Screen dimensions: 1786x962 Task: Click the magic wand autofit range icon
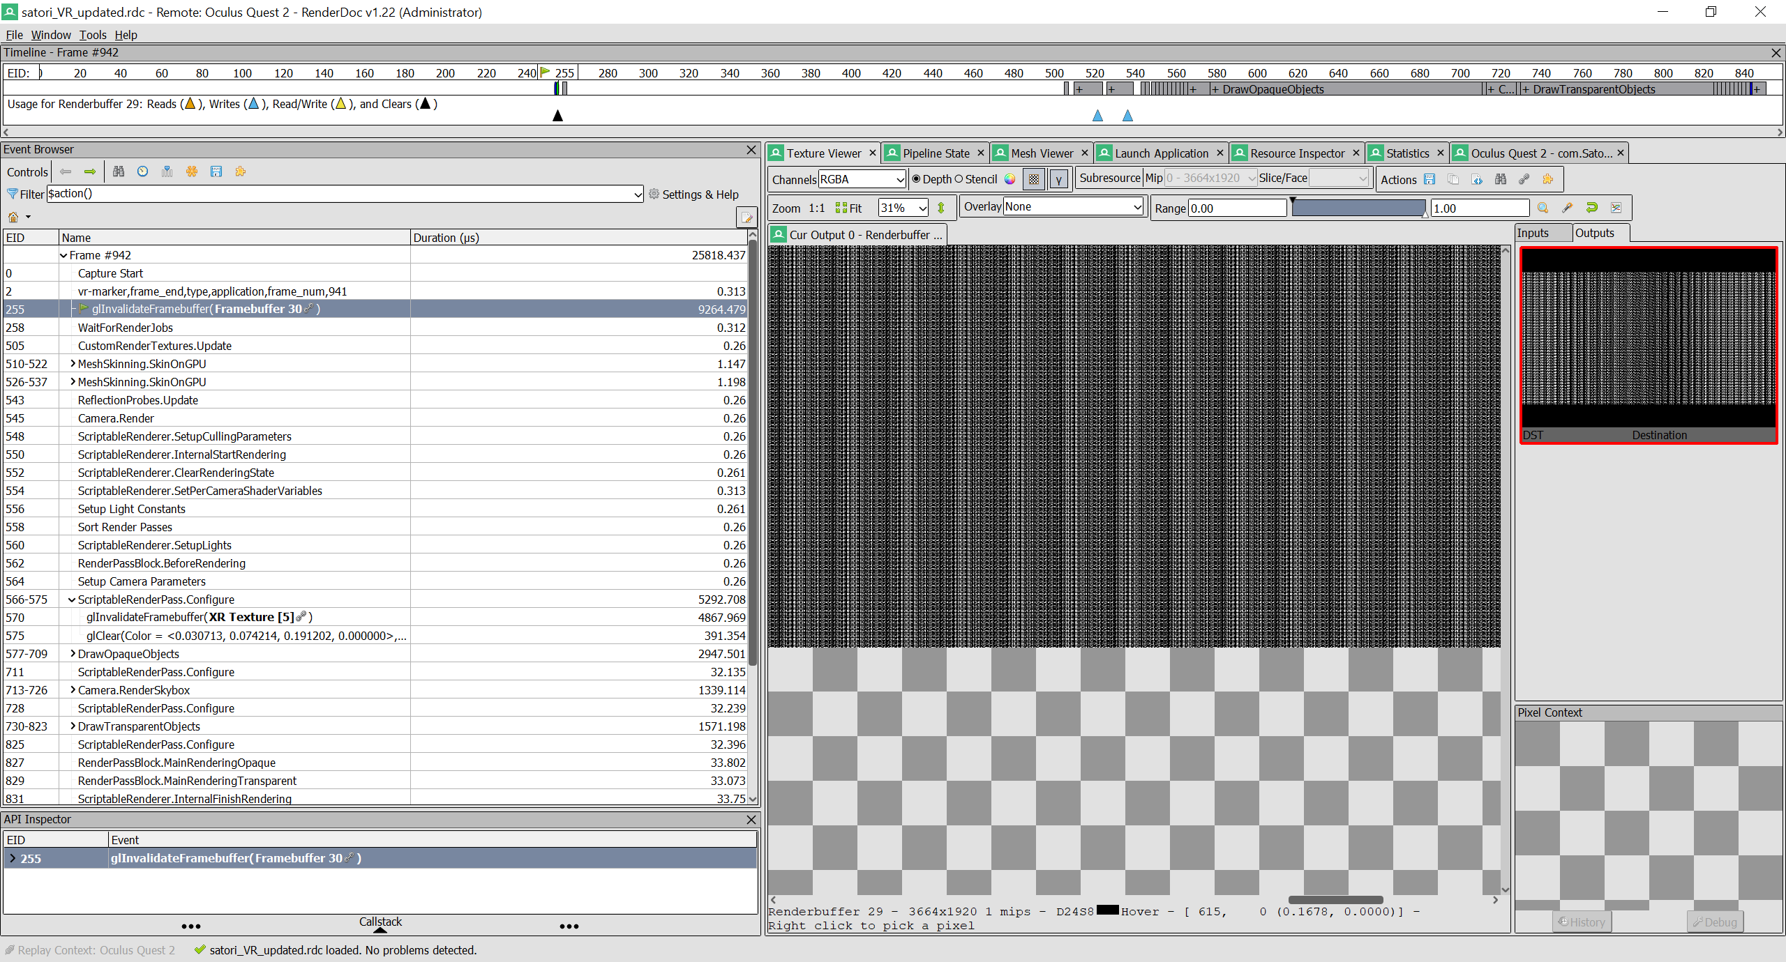click(x=1567, y=208)
